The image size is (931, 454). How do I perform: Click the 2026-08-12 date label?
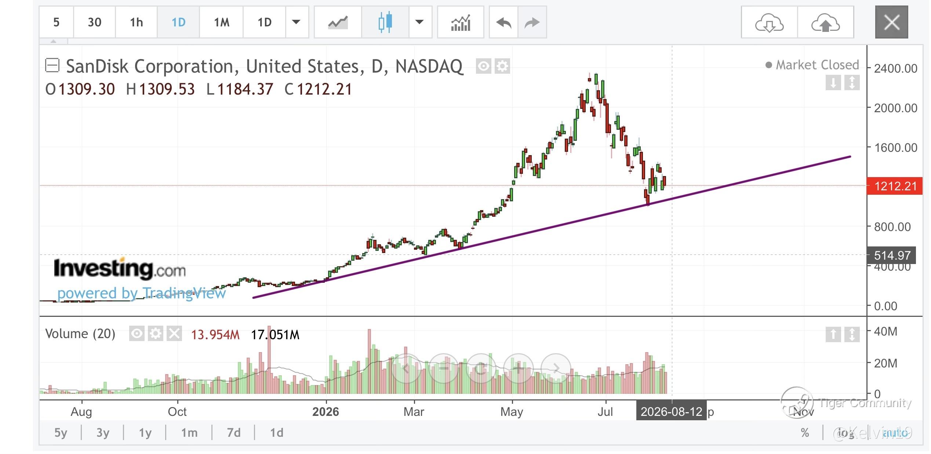coord(671,412)
